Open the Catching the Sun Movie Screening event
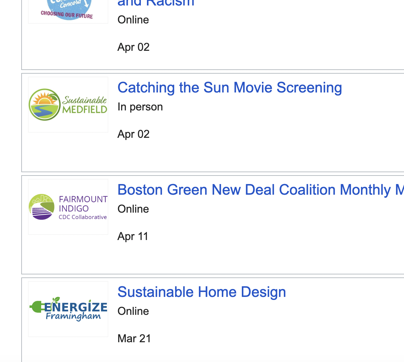This screenshot has width=404, height=362. (230, 87)
